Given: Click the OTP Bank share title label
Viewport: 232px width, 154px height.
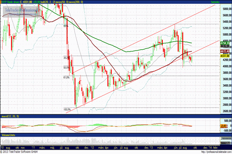Looking at the screenshot, I should pos(11,2).
